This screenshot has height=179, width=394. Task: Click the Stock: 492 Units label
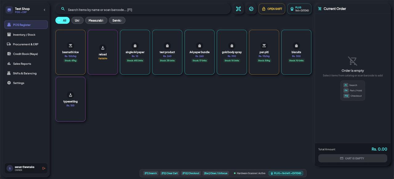tap(135, 60)
